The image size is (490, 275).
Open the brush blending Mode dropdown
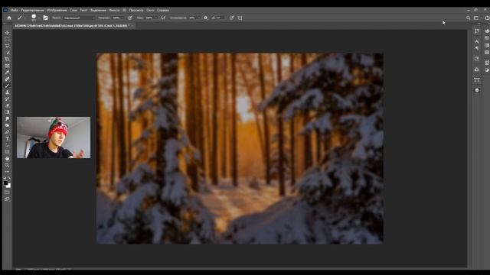pos(80,18)
